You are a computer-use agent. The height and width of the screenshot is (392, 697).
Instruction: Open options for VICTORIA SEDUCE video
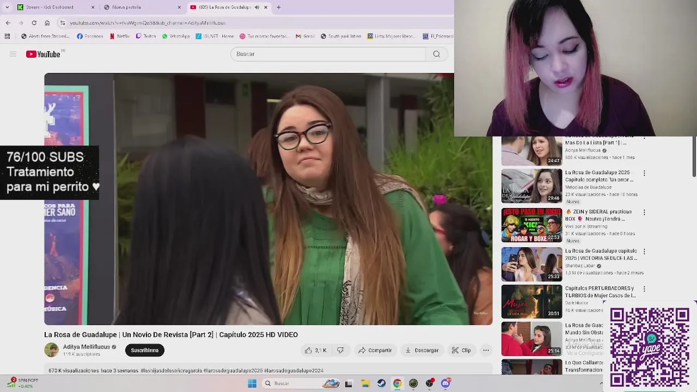tap(644, 252)
